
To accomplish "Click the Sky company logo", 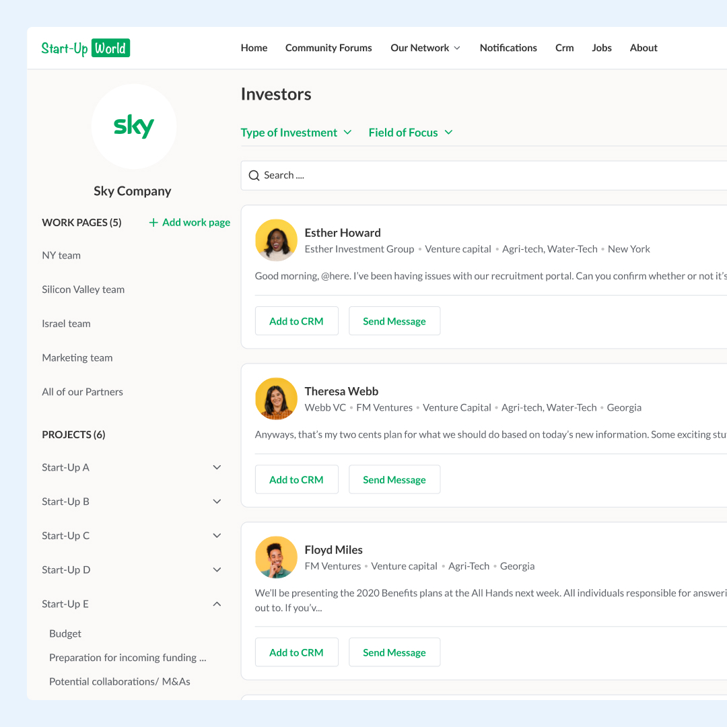I will (x=134, y=127).
